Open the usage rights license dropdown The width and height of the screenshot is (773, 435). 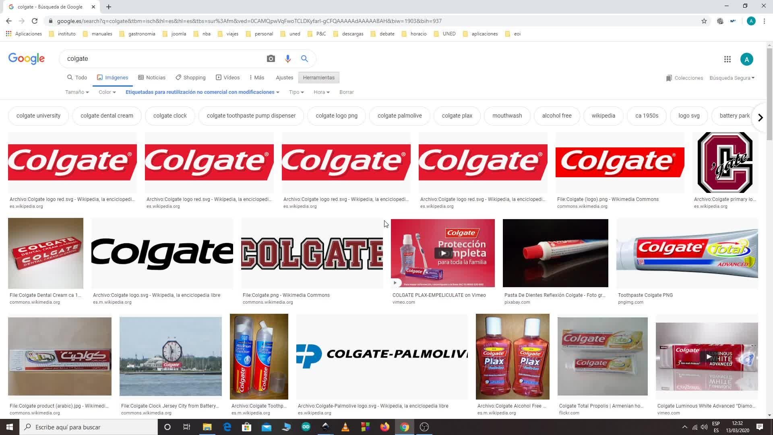(x=202, y=92)
